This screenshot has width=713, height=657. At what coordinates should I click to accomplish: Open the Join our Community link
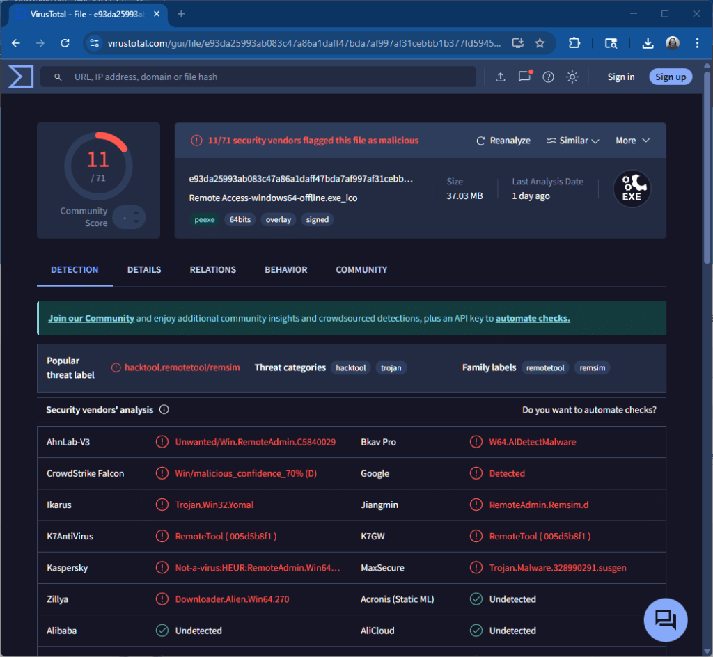(91, 317)
